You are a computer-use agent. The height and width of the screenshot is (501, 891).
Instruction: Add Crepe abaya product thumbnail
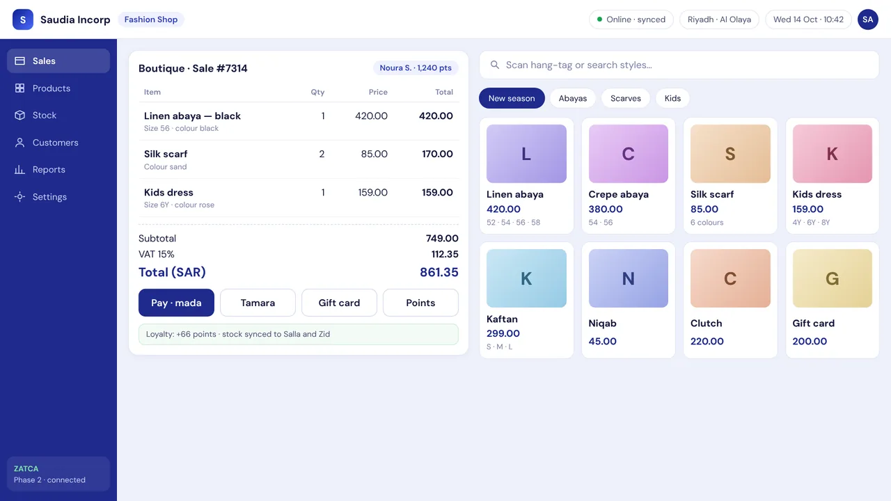coord(628,154)
